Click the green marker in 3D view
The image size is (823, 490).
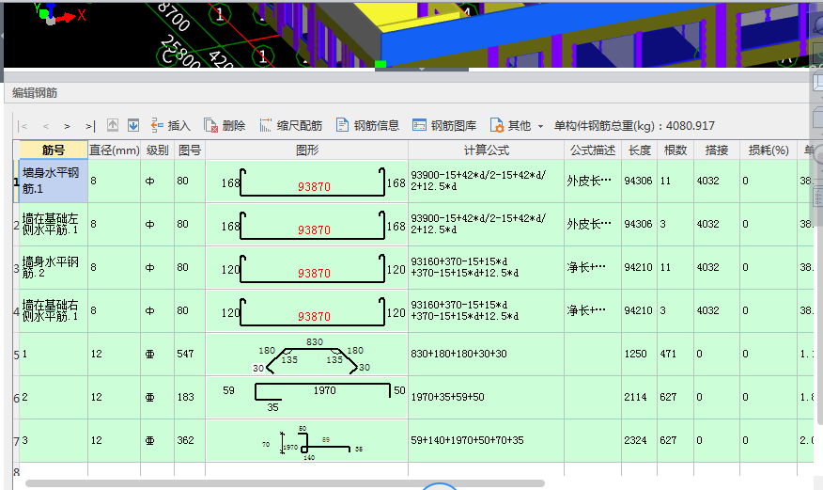tap(380, 64)
